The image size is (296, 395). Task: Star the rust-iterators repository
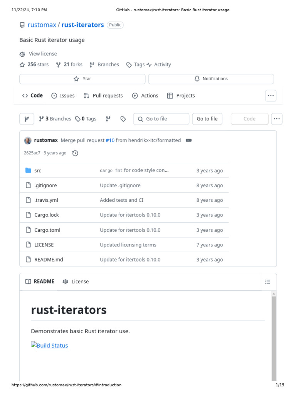click(x=82, y=79)
